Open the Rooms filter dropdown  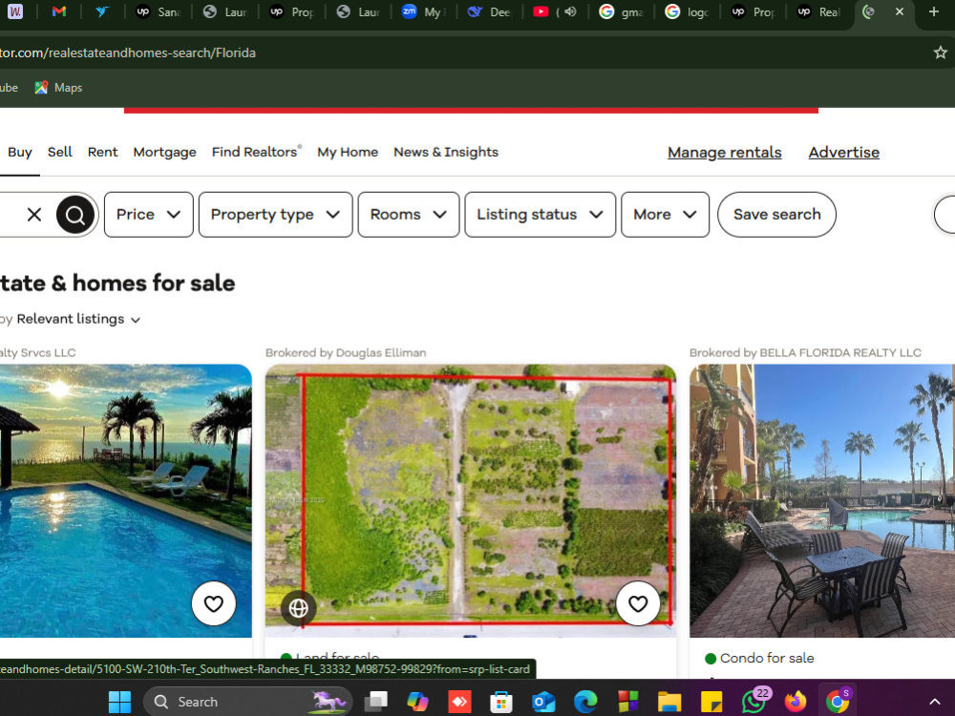[409, 214]
